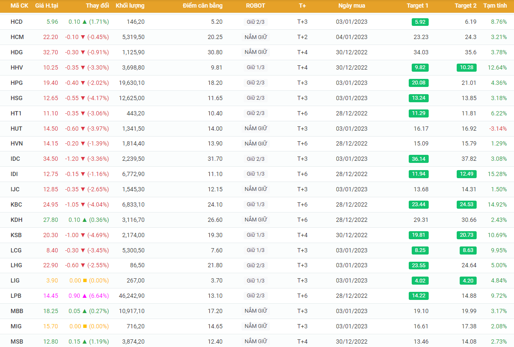Click the green up arrow in HCD row

84,22
